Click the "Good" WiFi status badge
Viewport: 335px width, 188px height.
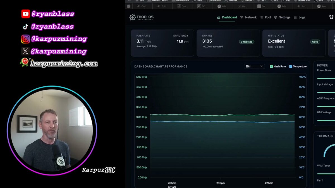coord(315,42)
